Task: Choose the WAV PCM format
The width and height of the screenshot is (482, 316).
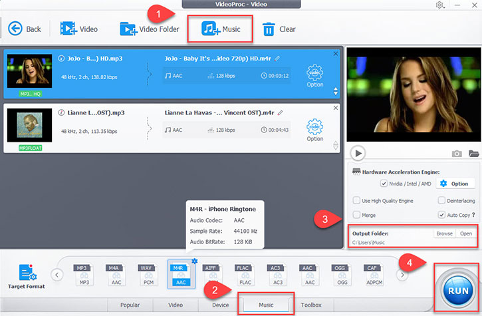Action: (x=148, y=275)
